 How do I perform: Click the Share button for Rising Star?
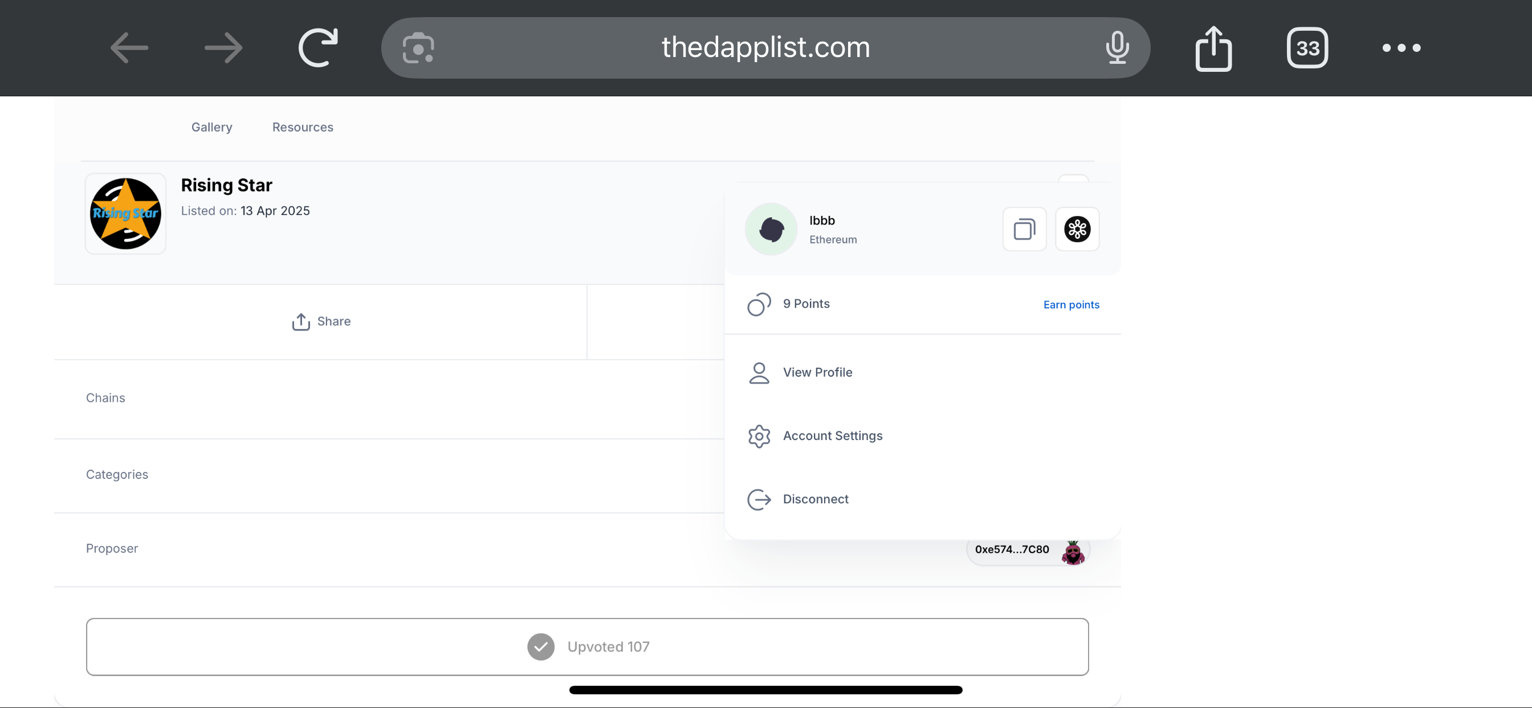pos(321,322)
